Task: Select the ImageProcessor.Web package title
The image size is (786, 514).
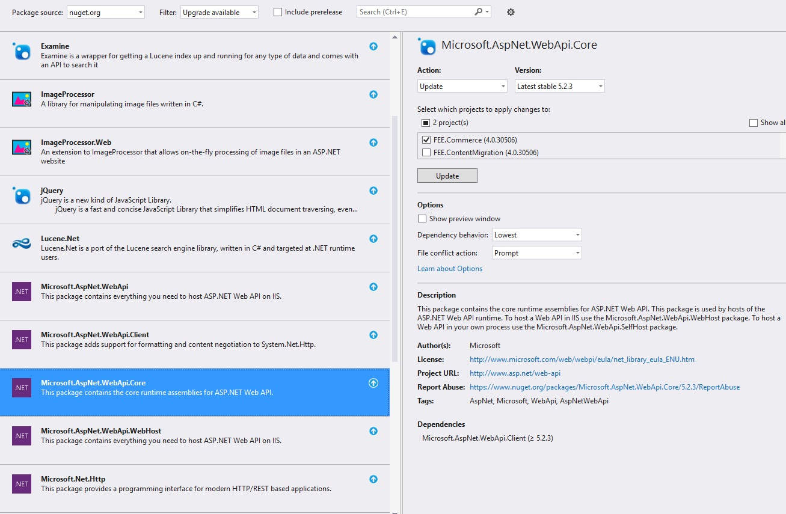Action: click(76, 142)
